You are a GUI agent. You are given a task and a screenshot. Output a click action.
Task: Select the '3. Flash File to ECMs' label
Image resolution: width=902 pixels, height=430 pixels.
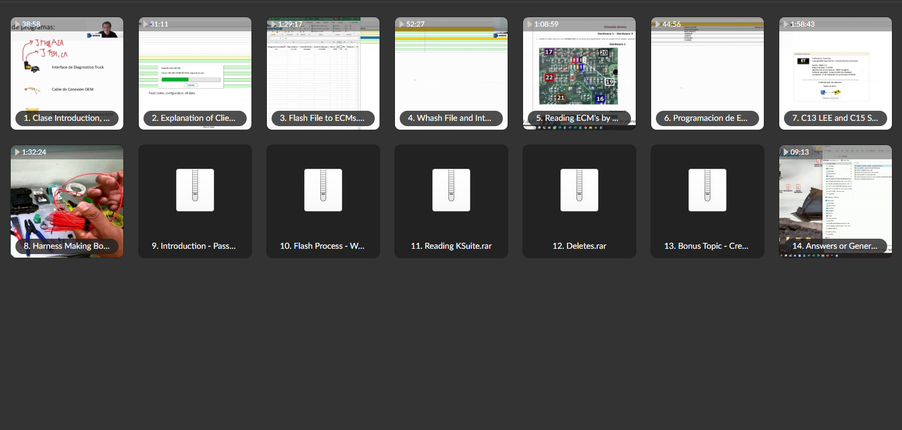pos(323,118)
